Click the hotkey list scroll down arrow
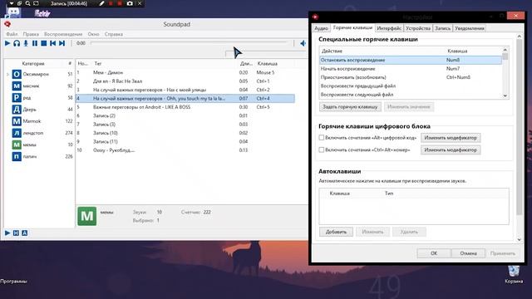 [x=505, y=96]
